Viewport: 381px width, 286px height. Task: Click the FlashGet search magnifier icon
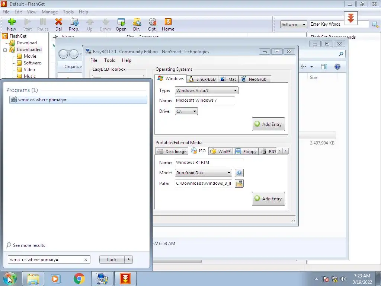[375, 24]
